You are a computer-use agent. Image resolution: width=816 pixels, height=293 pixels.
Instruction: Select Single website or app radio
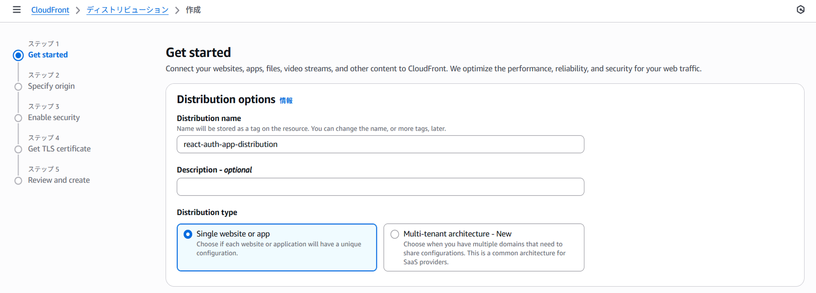[188, 234]
